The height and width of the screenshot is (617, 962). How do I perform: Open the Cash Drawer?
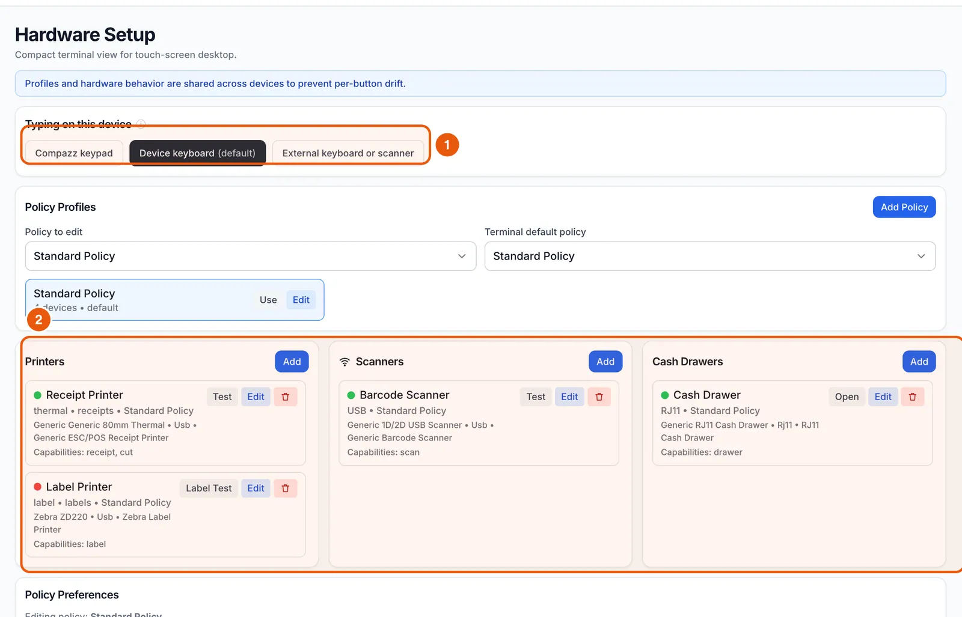coord(847,397)
